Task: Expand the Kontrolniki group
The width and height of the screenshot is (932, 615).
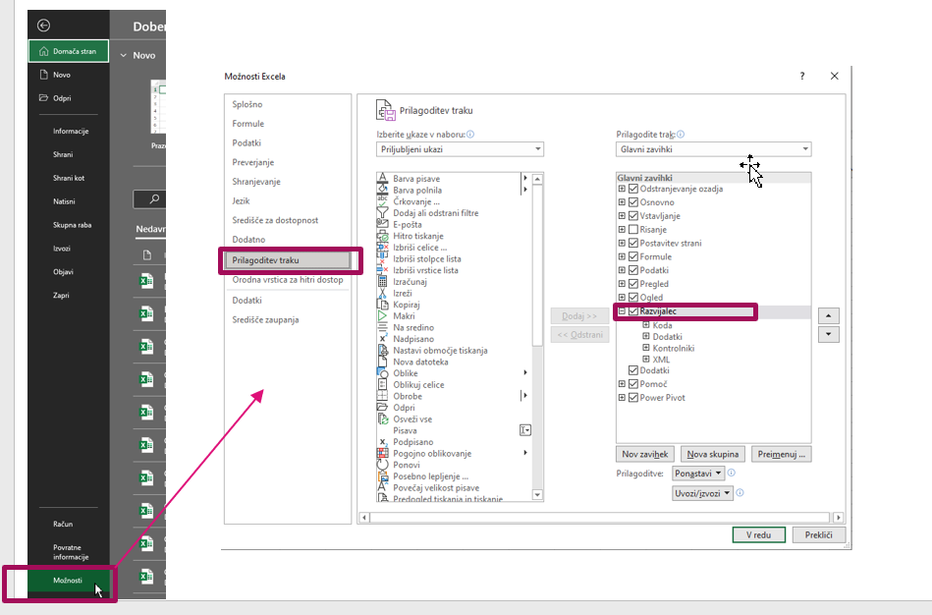Action: 646,348
